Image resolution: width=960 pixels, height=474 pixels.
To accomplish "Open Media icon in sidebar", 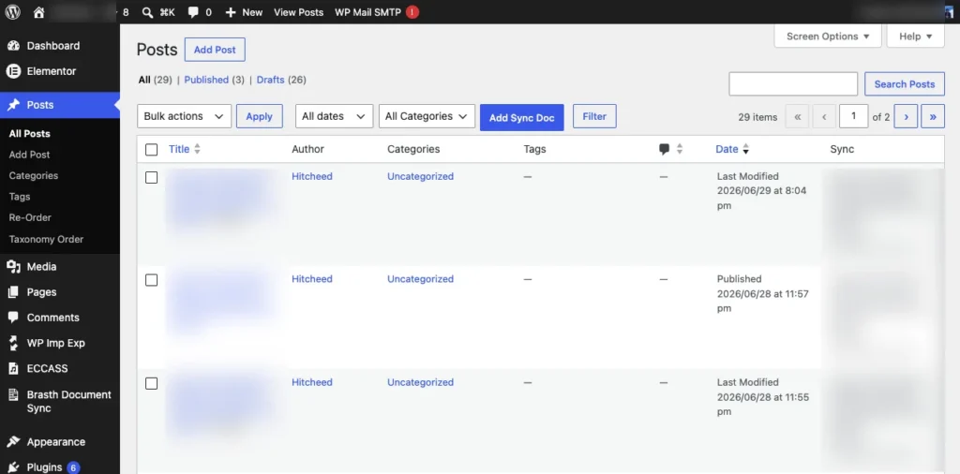I will click(13, 267).
